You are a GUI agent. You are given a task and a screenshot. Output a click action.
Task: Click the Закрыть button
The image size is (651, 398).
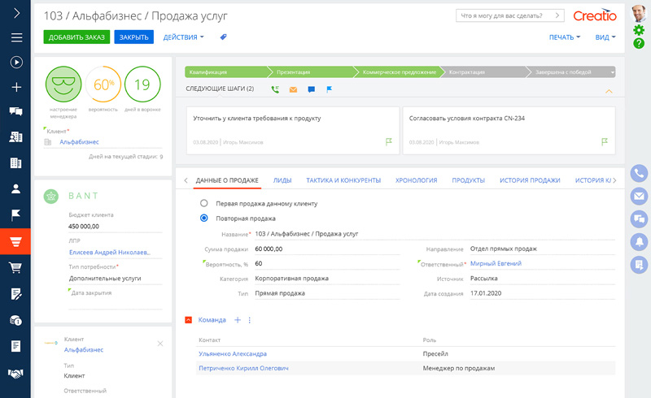[133, 37]
